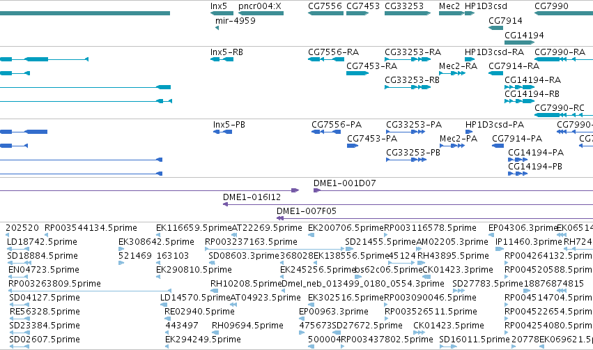Click the SD04127.5prime EST label
Image resolution: width=593 pixels, height=350 pixels.
point(45,298)
